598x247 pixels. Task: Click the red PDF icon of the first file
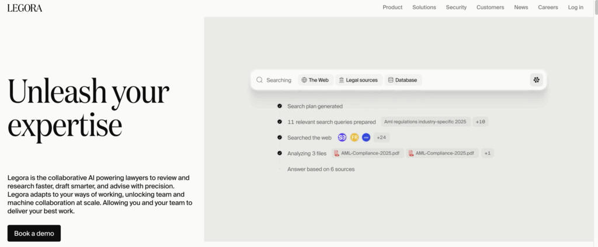tap(336, 153)
